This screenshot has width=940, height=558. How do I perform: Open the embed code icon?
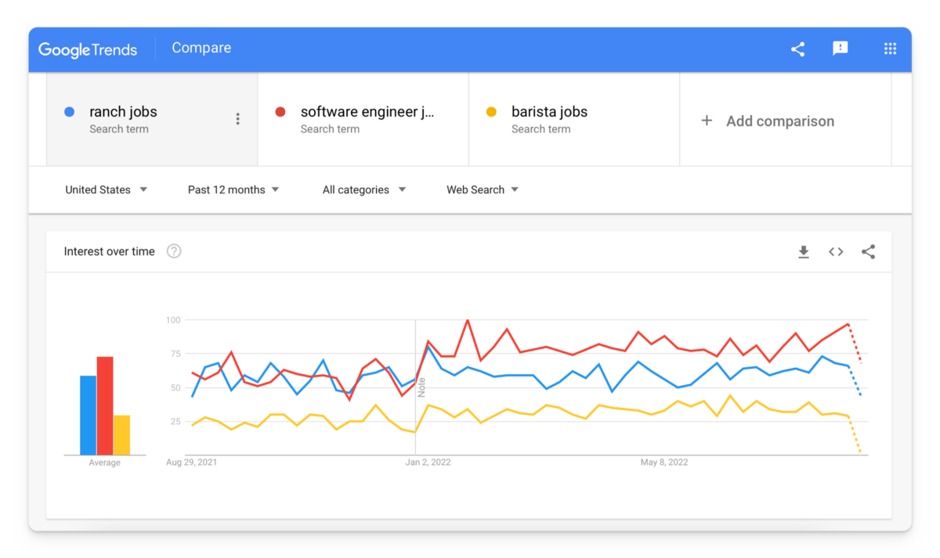(x=836, y=252)
